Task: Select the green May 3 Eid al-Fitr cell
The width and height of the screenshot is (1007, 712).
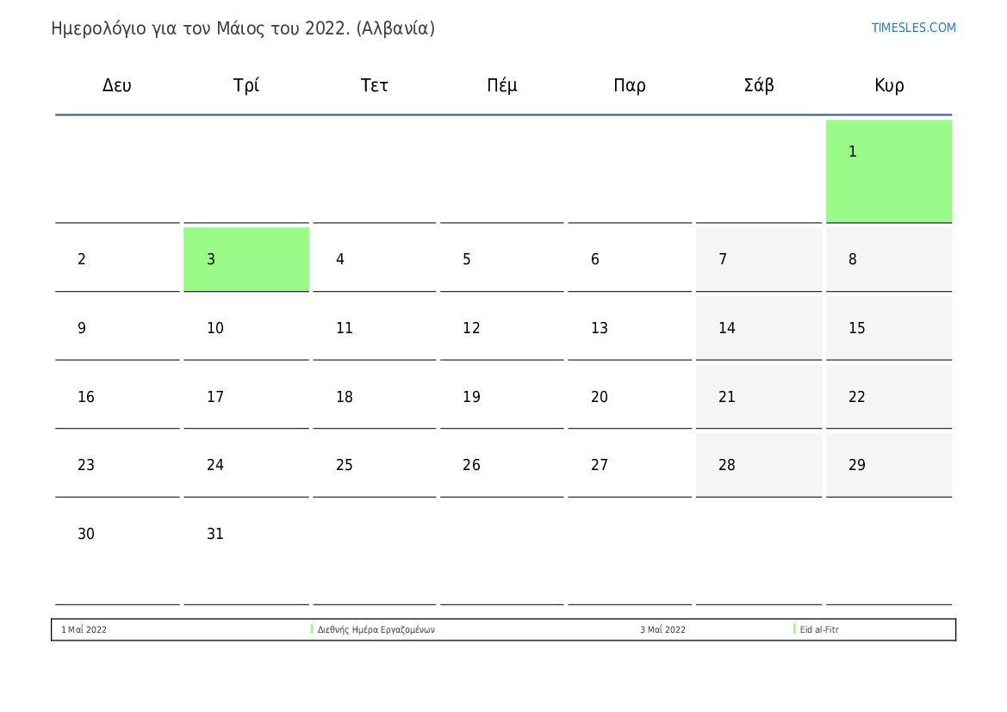Action: [x=246, y=259]
